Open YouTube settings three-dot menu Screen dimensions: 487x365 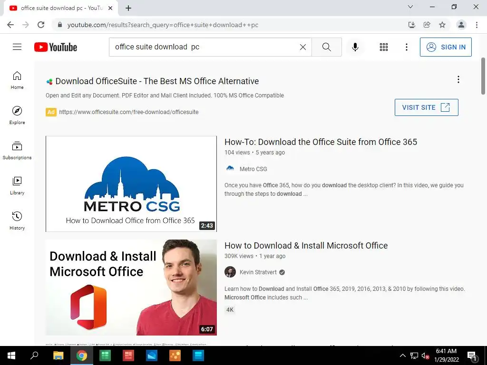coord(406,47)
